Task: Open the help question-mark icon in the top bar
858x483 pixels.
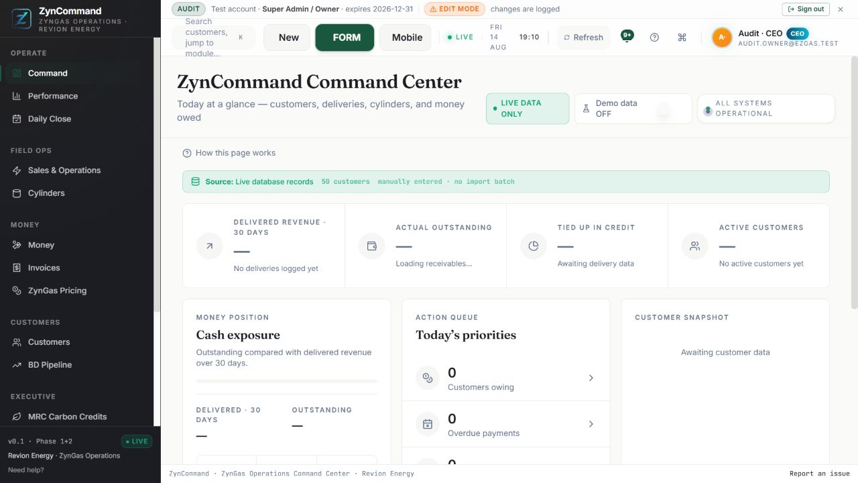Action: pos(654,38)
